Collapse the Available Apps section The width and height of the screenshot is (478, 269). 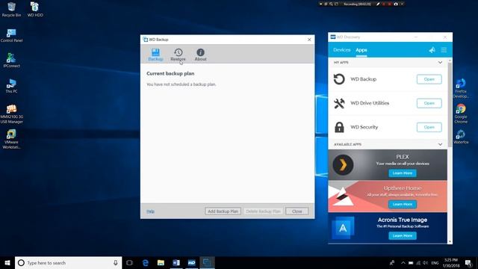click(440, 144)
